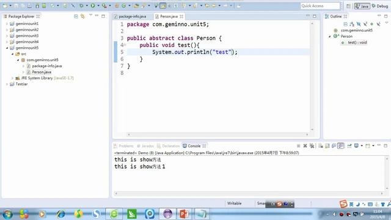
Task: Select Person.java in Package Explorer
Action: point(42,72)
